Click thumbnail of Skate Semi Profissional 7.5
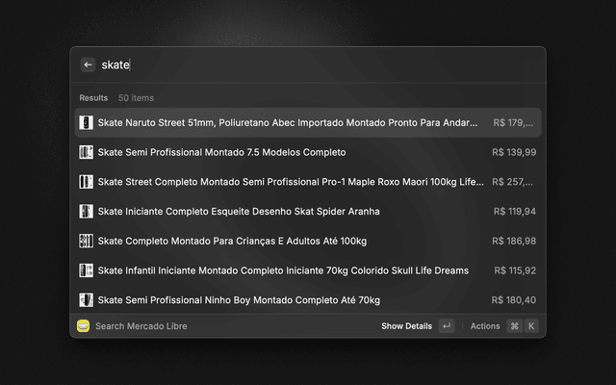The width and height of the screenshot is (616, 385). coord(86,152)
